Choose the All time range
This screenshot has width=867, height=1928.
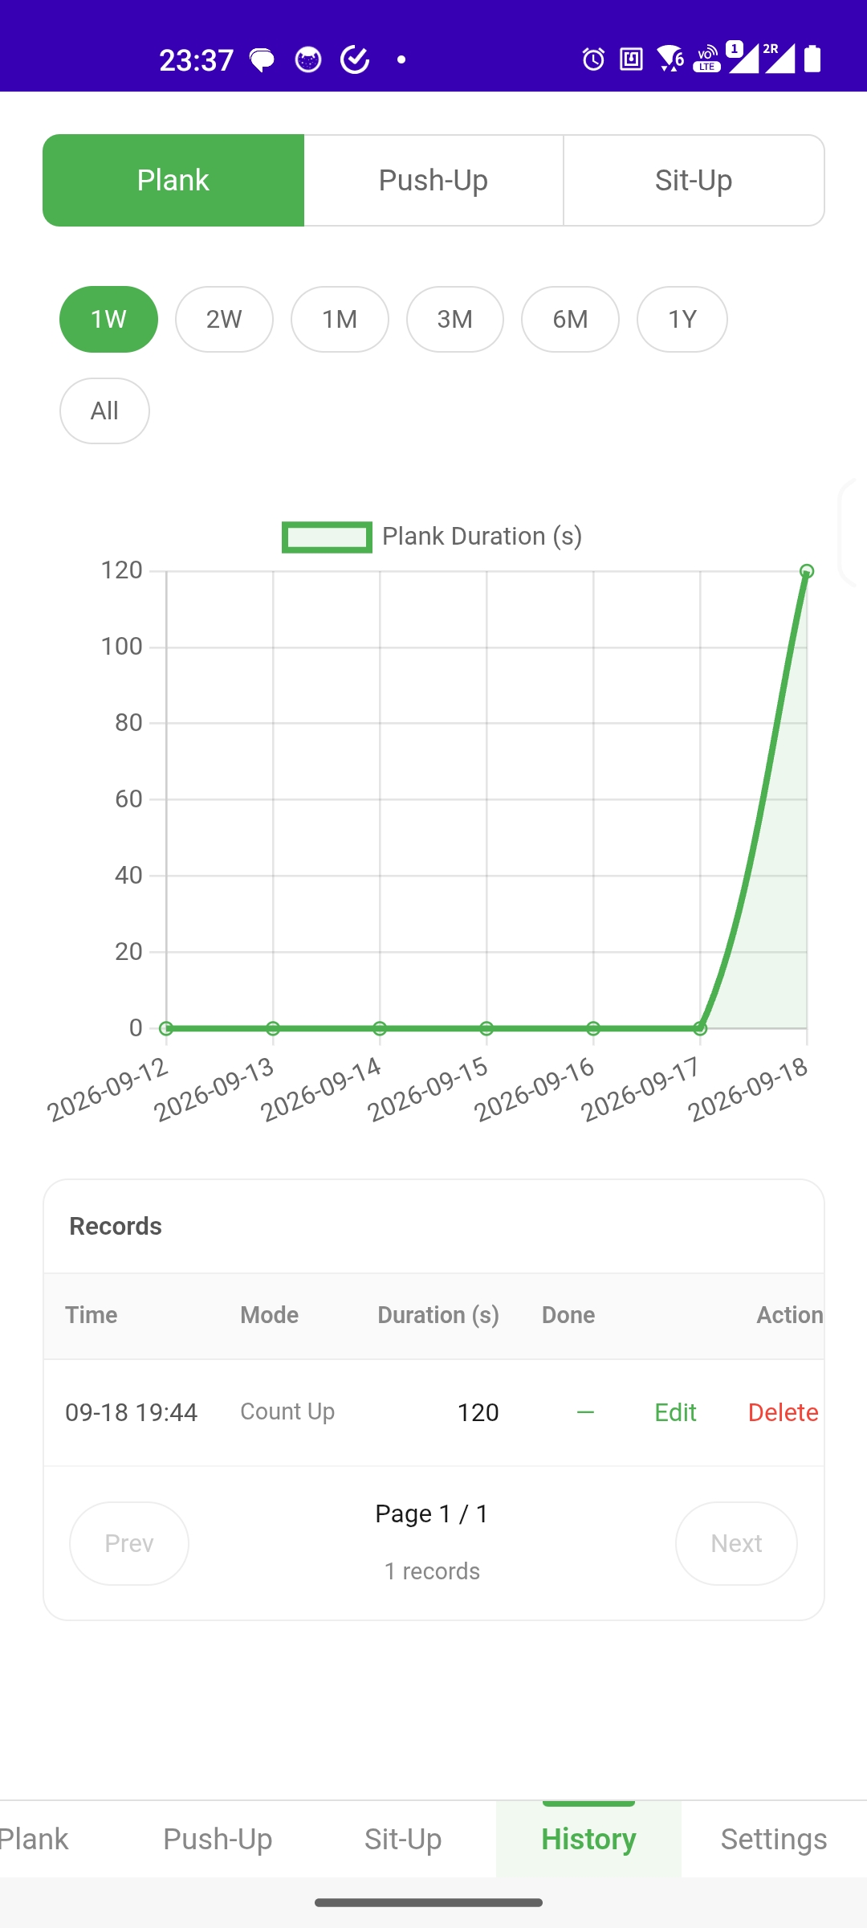tap(104, 411)
